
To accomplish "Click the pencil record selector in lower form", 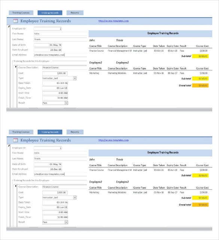I will pyautogui.click(x=9, y=145).
